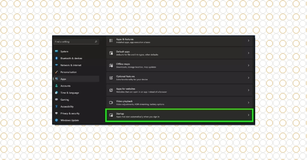Viewport: 307px width, 160px height.
Task: Expand Startup chevron
Action: point(248,115)
